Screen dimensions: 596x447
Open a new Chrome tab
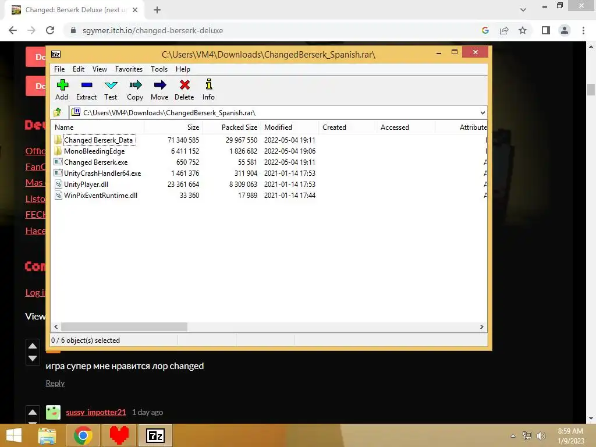pyautogui.click(x=157, y=10)
